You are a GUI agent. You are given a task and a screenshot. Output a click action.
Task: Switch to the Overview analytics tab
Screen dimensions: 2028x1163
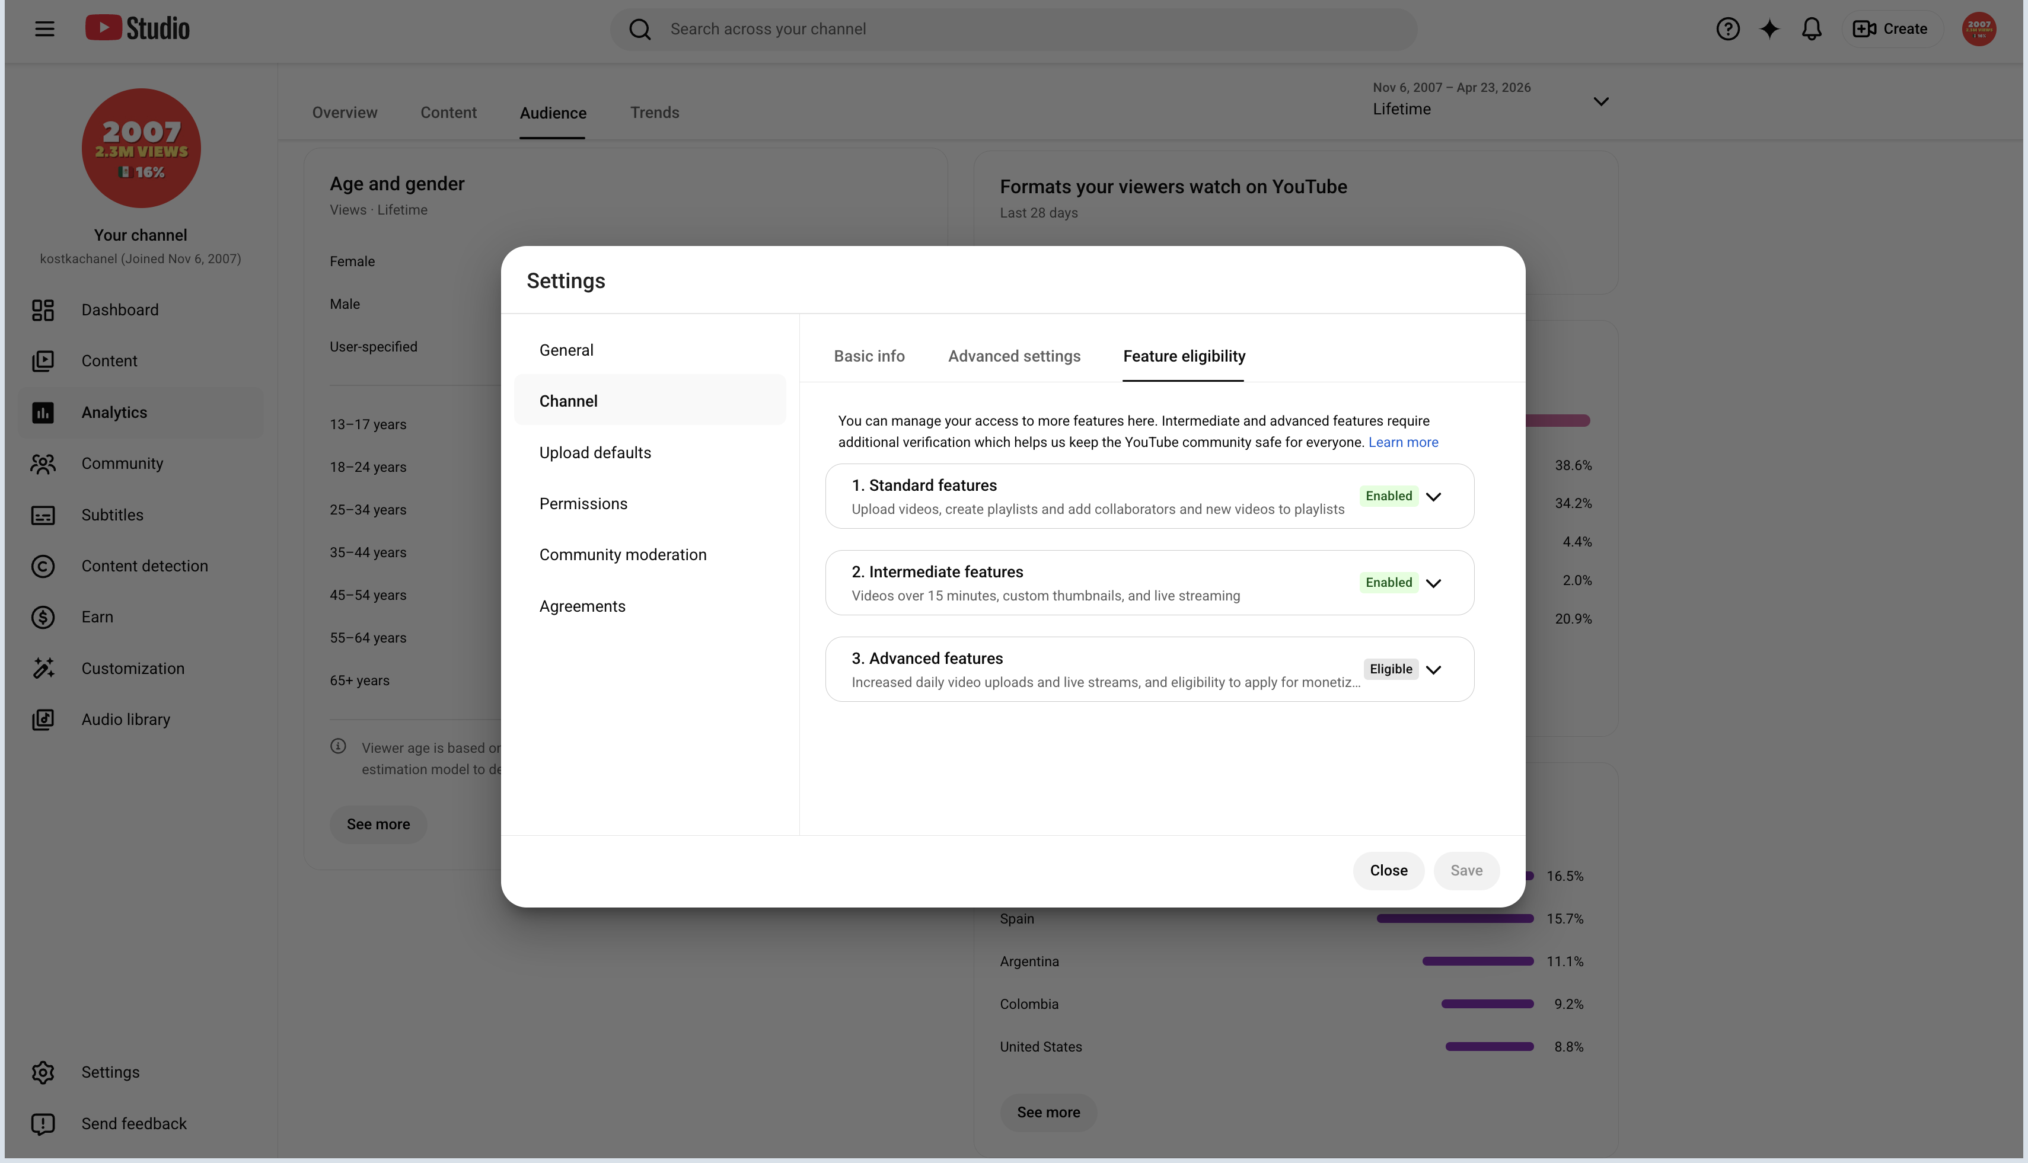tap(345, 113)
